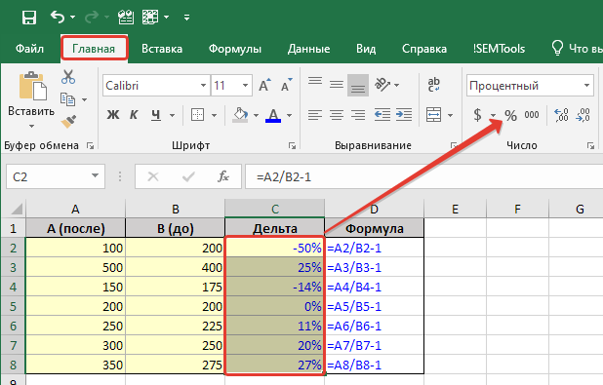Increase decimal places
This screenshot has width=603, height=385.
point(561,114)
